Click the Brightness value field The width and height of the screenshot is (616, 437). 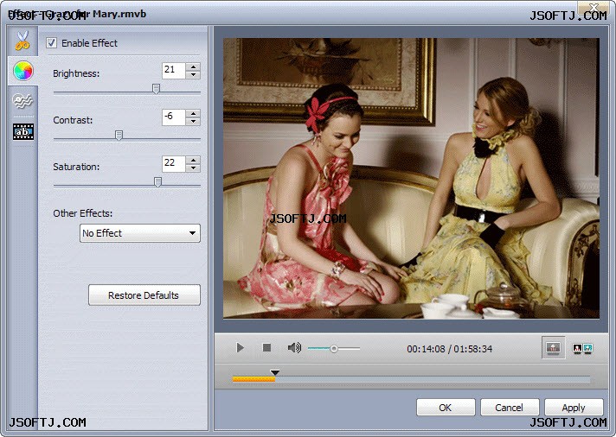tap(173, 71)
